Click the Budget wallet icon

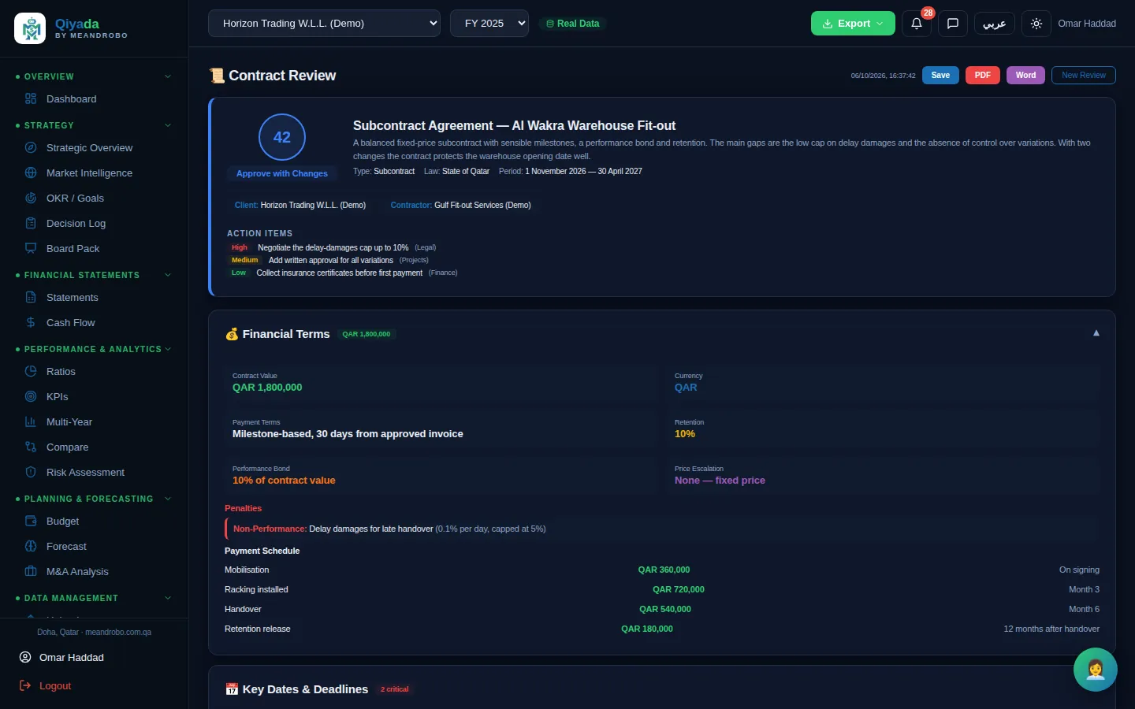coord(31,522)
